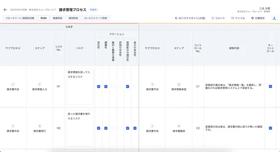This screenshot has width=280, height=158.
Task: Toggle 期間配分の適切性 for R2
Action: click(127, 128)
